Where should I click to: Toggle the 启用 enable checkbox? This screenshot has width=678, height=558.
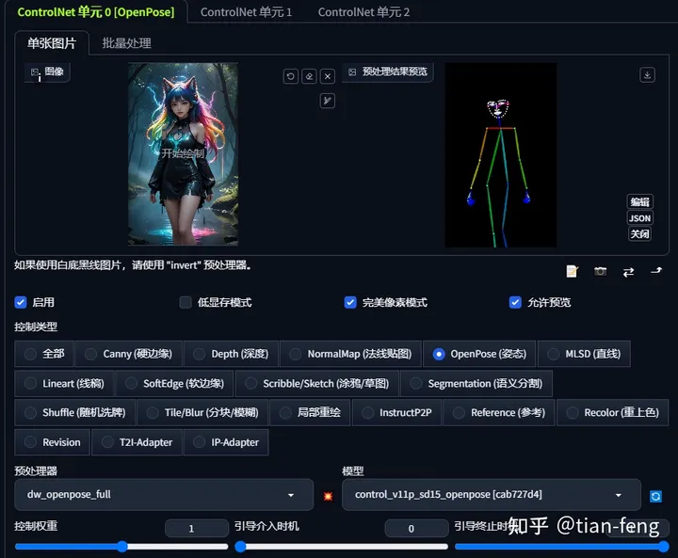coord(21,302)
